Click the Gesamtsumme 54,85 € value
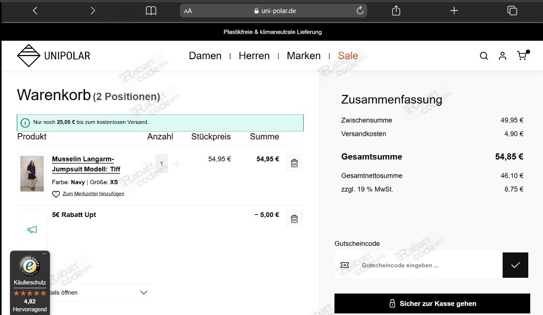This screenshot has height=315, width=543. [509, 157]
